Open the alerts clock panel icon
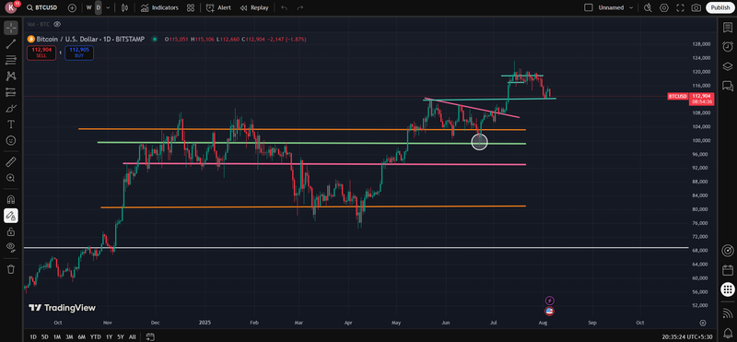 pos(727,46)
